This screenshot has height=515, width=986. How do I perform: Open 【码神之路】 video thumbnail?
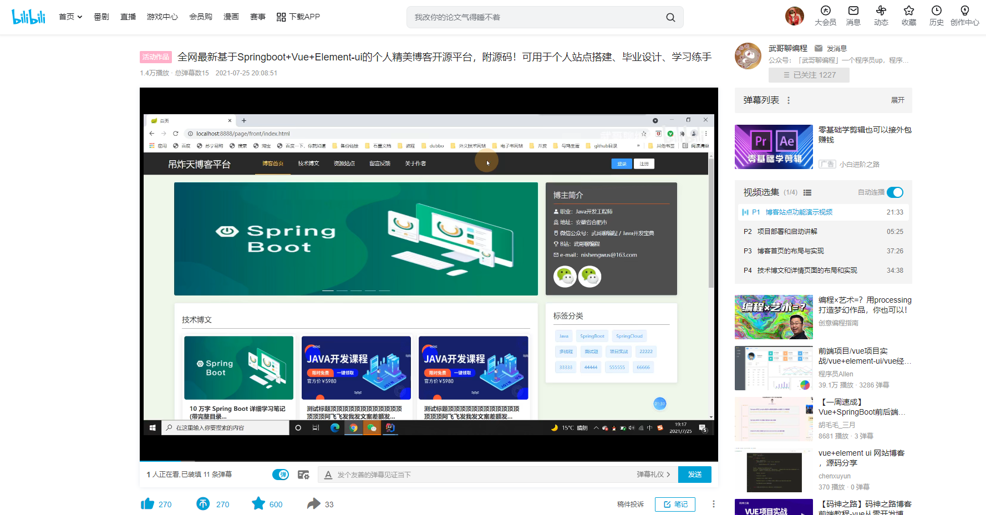click(x=774, y=507)
